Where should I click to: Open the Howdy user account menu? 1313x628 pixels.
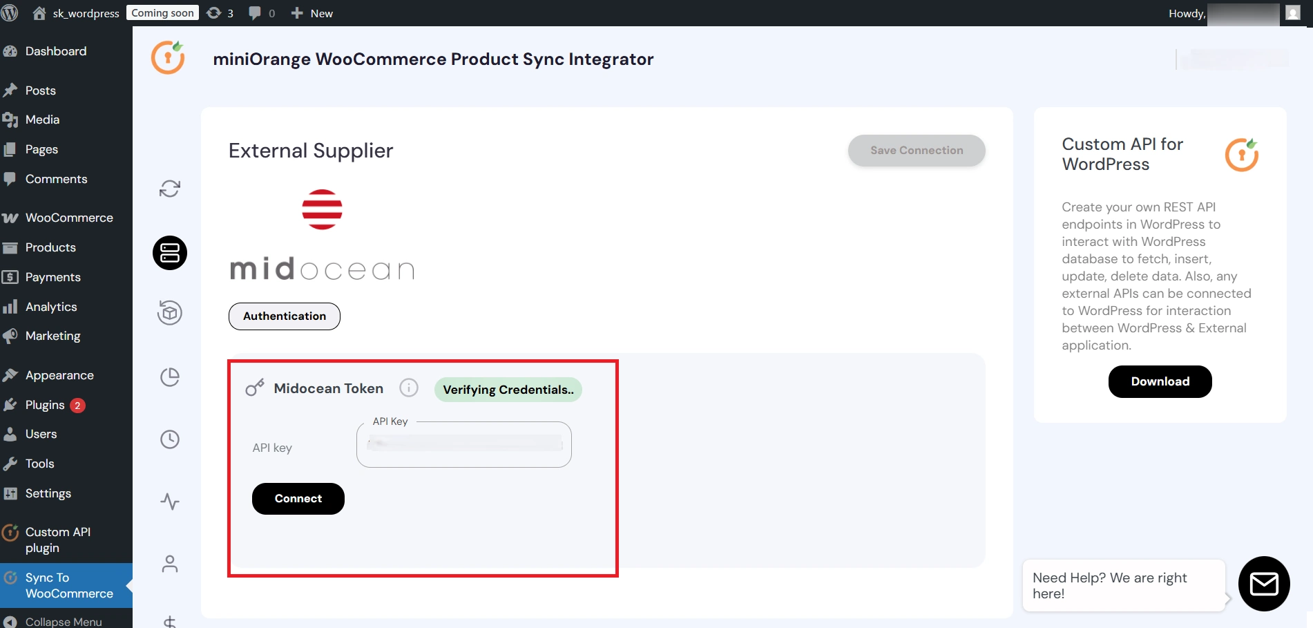coord(1234,13)
